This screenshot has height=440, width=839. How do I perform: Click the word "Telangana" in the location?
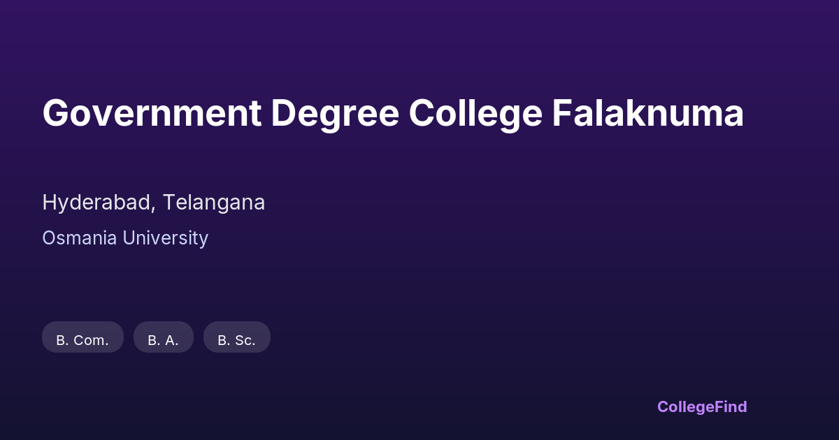click(x=214, y=203)
